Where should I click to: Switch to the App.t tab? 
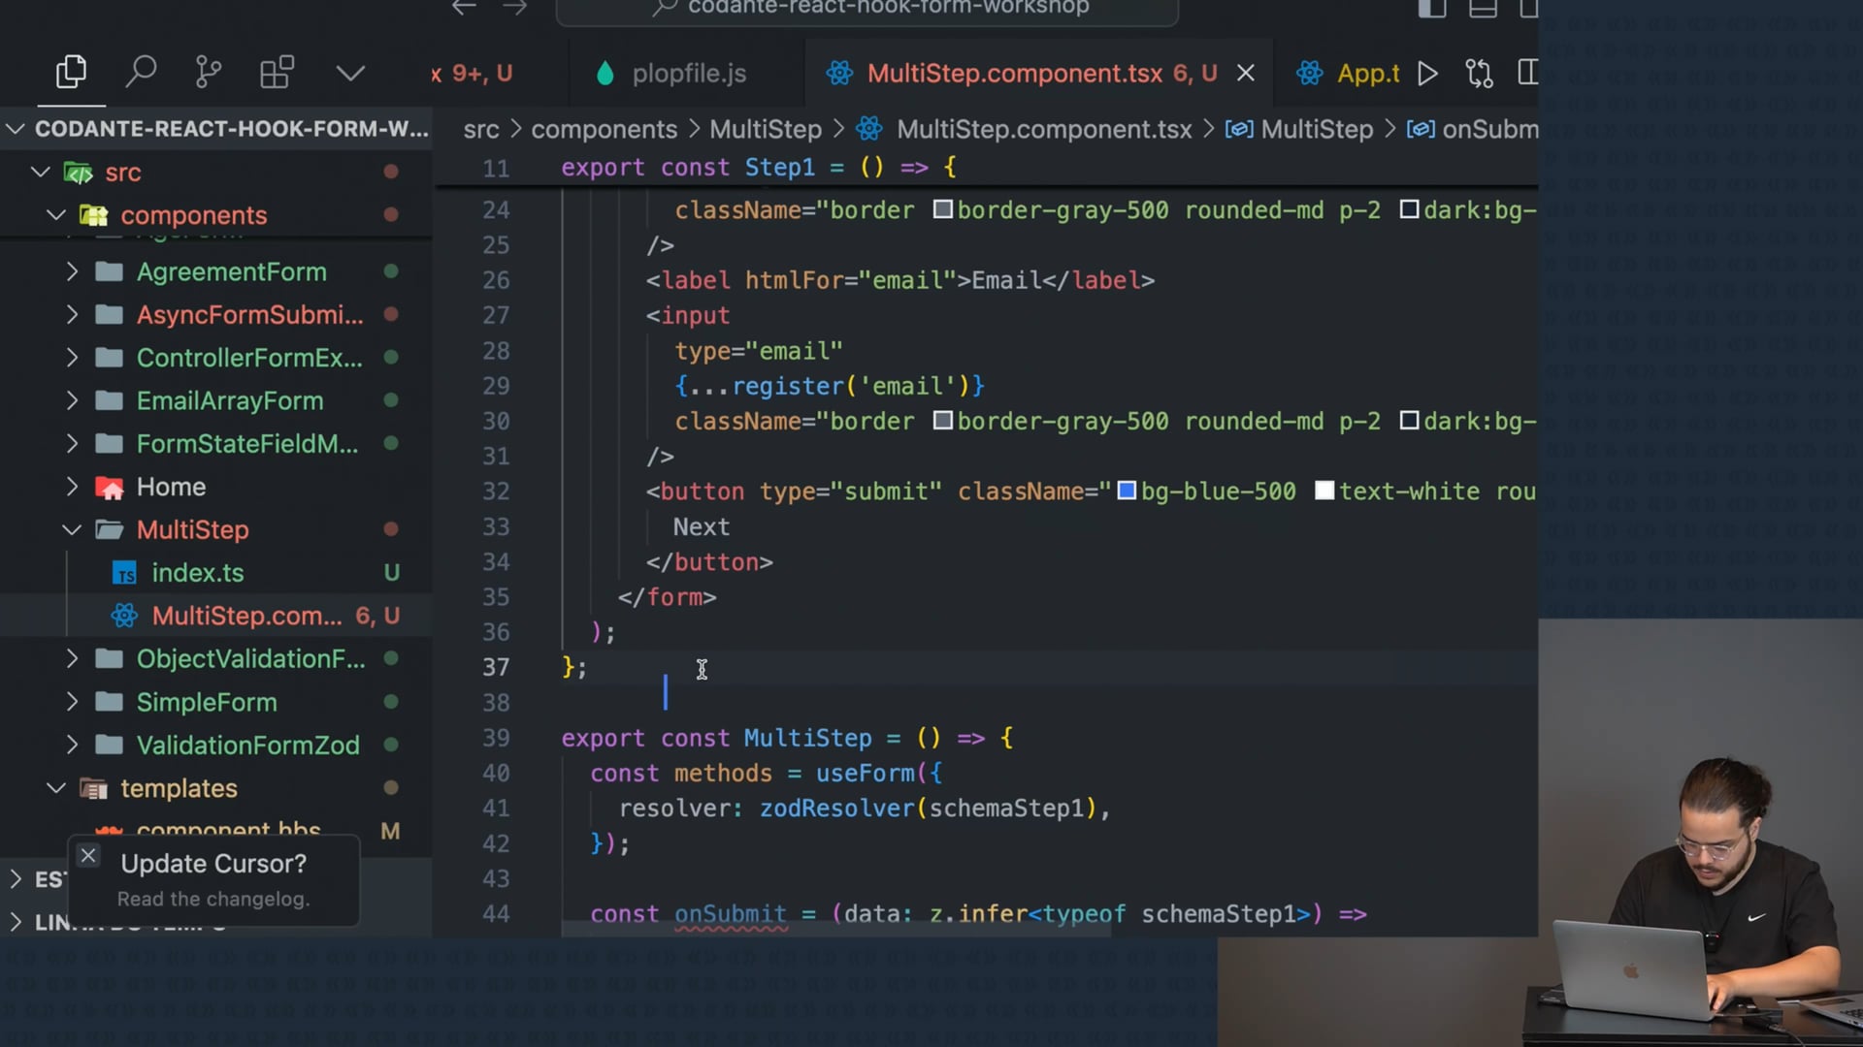point(1366,74)
